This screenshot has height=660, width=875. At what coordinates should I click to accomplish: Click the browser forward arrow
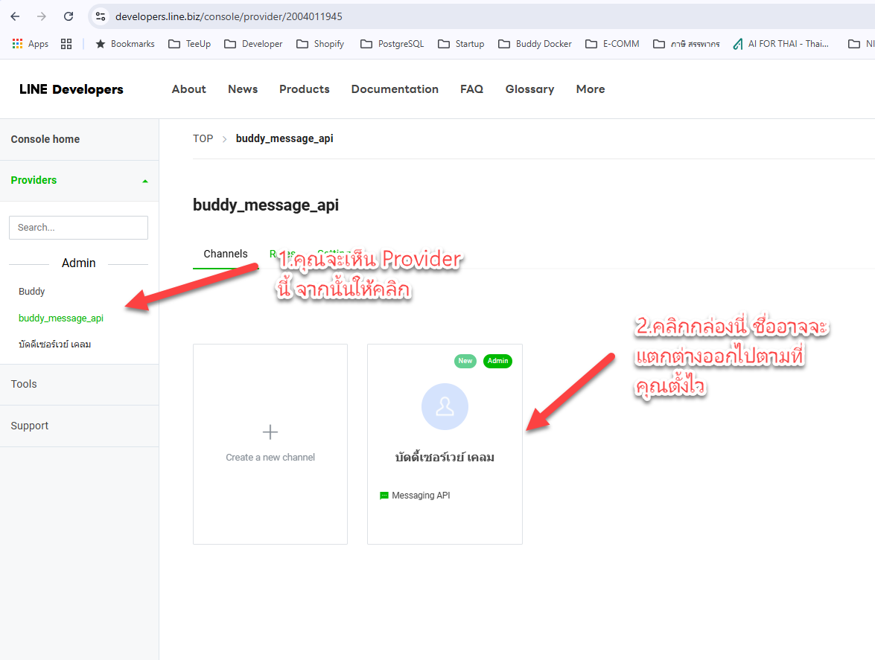[42, 16]
